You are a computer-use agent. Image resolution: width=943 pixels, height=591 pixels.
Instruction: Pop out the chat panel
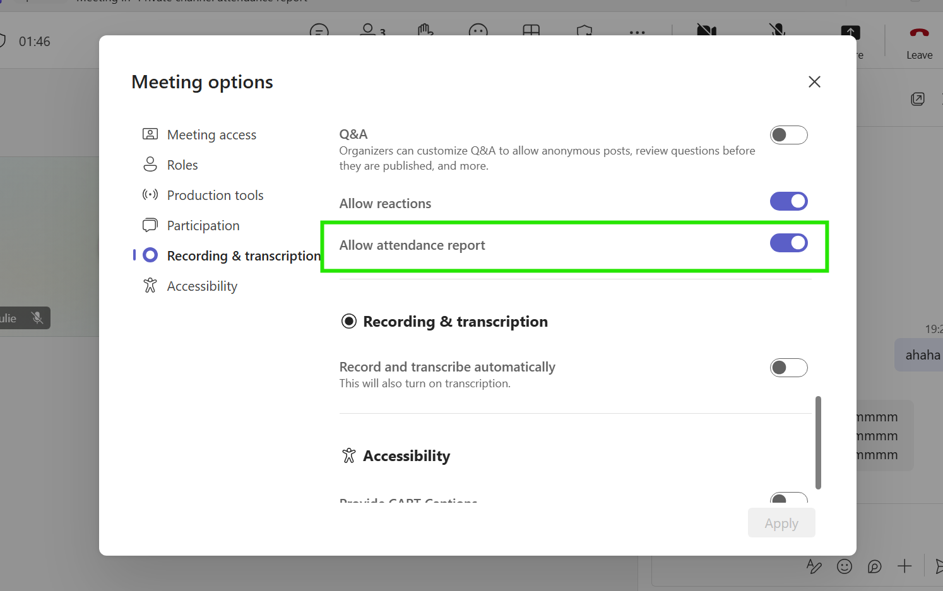coord(918,99)
